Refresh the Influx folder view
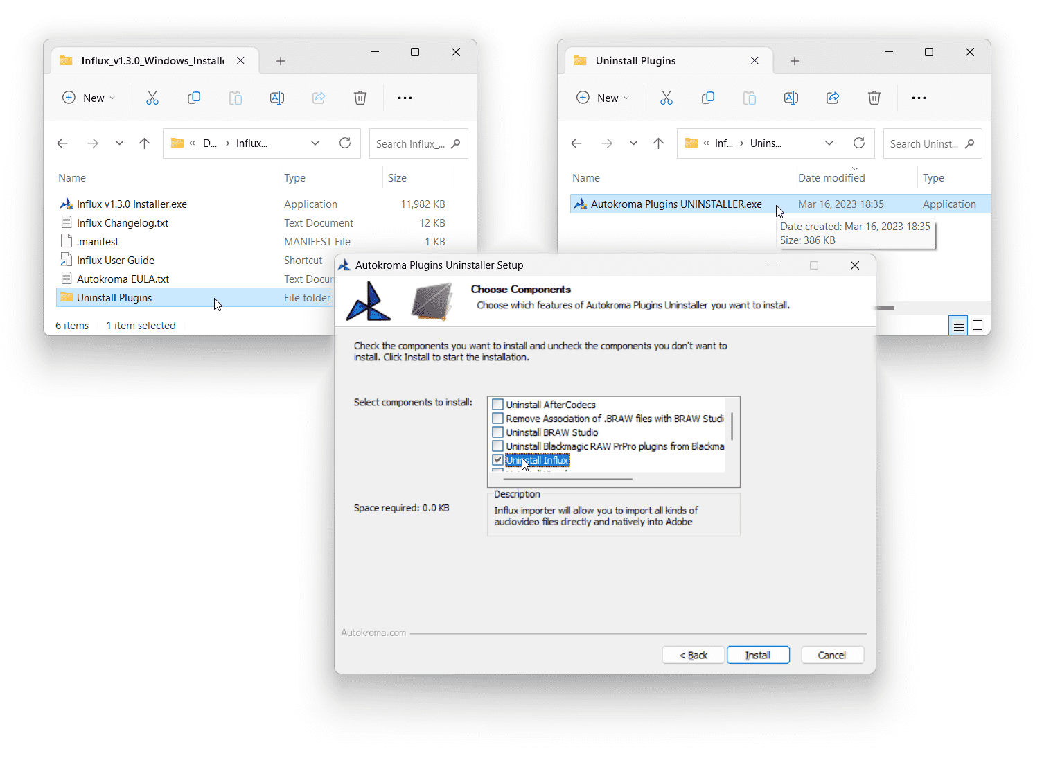1051x765 pixels. pos(345,143)
